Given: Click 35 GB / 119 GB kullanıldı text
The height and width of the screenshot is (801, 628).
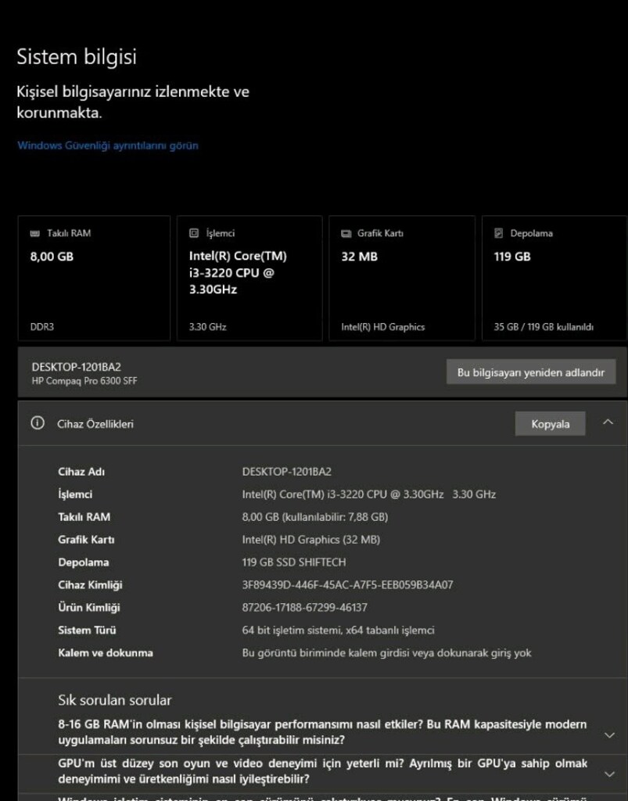Looking at the screenshot, I should 544,327.
